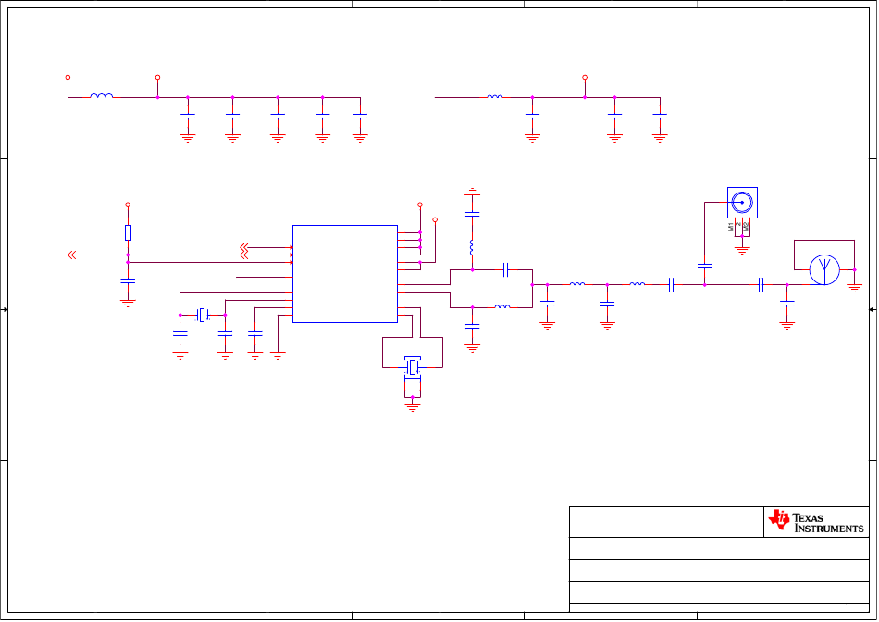Click the large blue IC rectangle

point(345,274)
